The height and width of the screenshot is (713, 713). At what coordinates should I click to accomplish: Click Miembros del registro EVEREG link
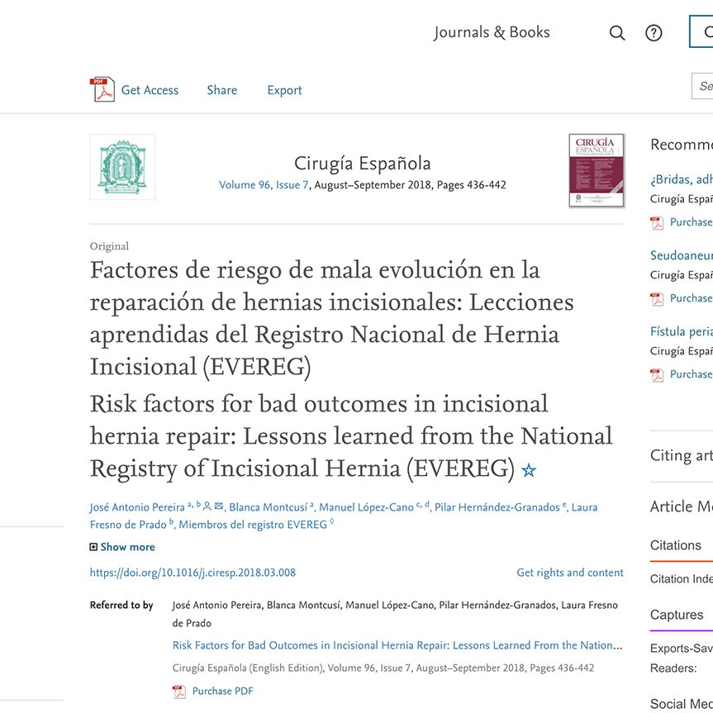tap(253, 525)
